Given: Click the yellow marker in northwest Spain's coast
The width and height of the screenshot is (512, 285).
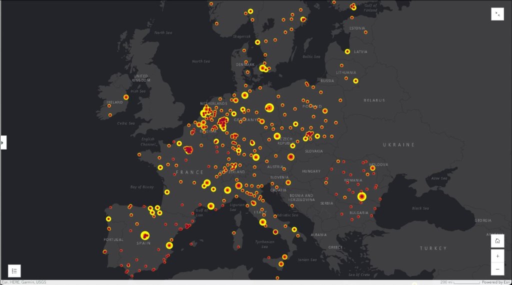Looking at the screenshot, I should 108,218.
